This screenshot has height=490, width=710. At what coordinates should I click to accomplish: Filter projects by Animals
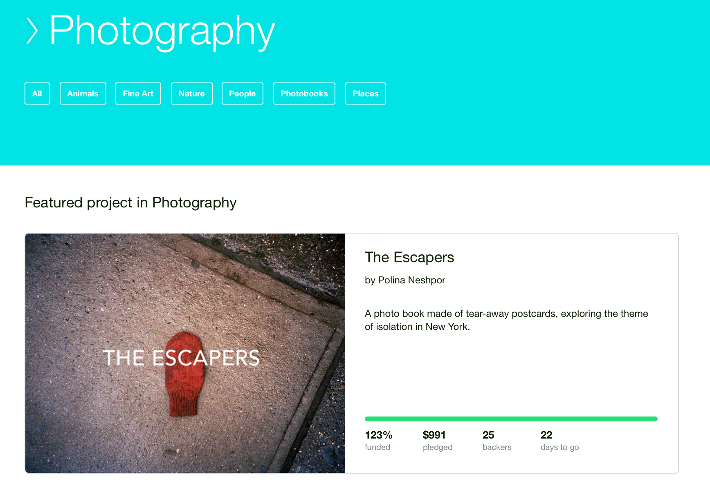pyautogui.click(x=83, y=94)
